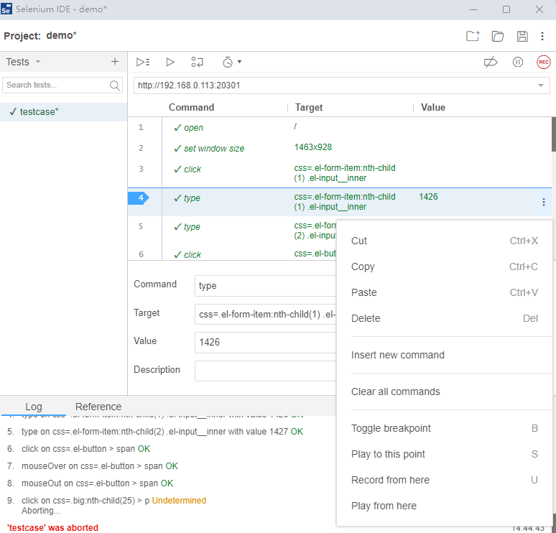Select Record from here

point(445,480)
